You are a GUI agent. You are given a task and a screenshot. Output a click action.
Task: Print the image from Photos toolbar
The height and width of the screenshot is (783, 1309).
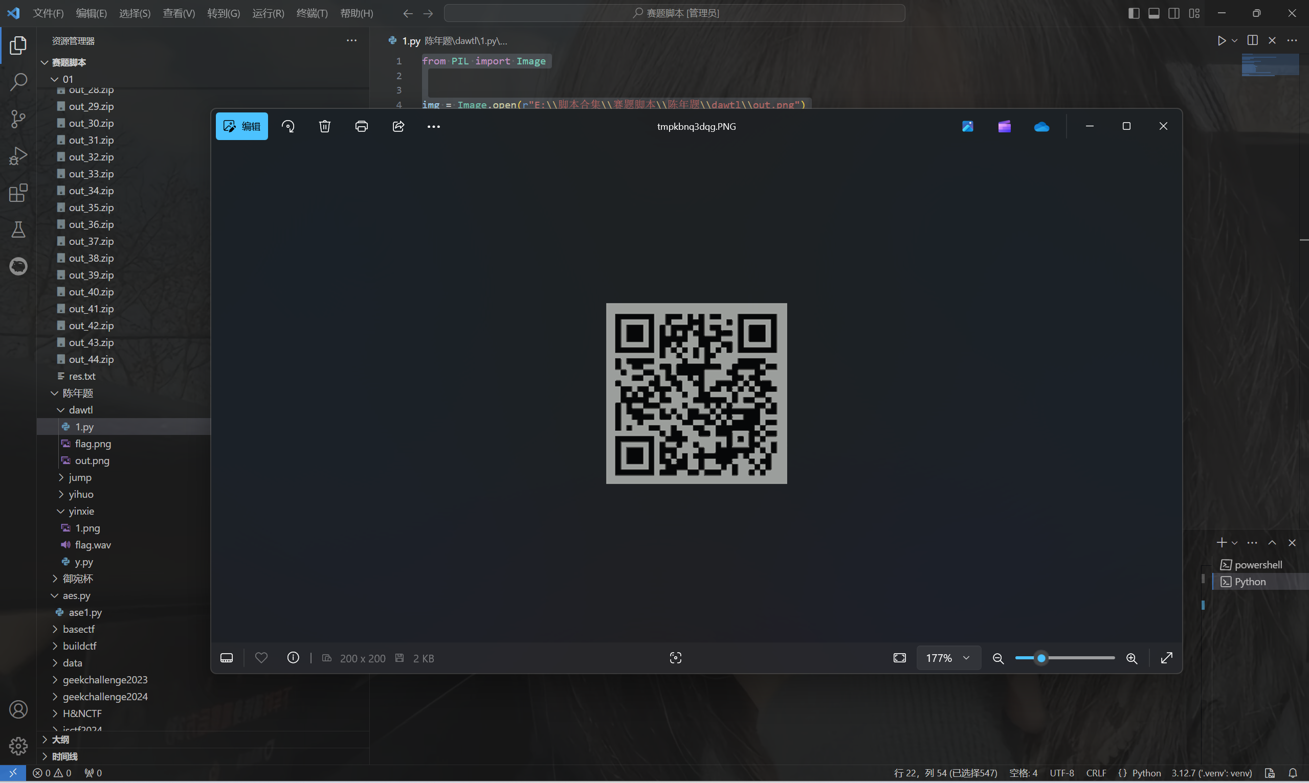point(362,126)
